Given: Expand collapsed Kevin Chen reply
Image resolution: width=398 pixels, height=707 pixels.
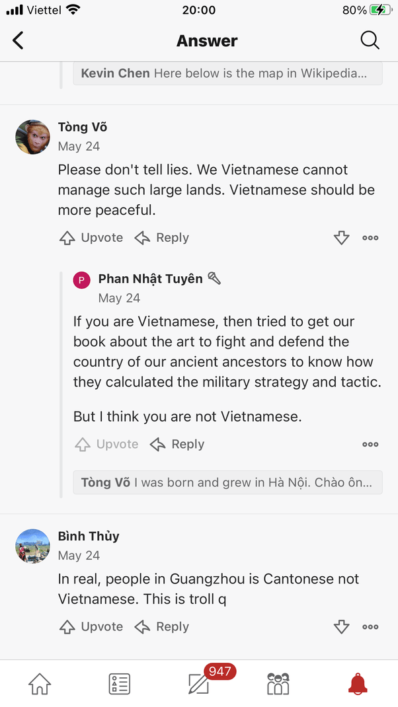Looking at the screenshot, I should pyautogui.click(x=227, y=73).
